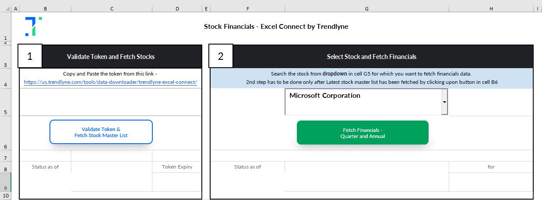Click the 'Search the stock from dropdown' instruction text

(x=372, y=74)
